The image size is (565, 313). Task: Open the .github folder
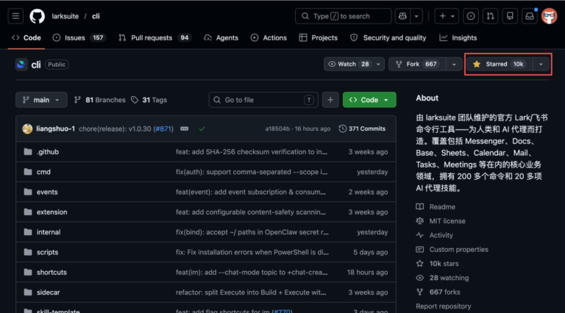pos(48,152)
